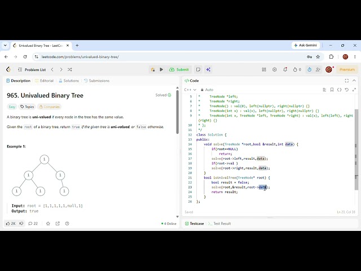Open the LeetCode profile avatar

(329, 69)
